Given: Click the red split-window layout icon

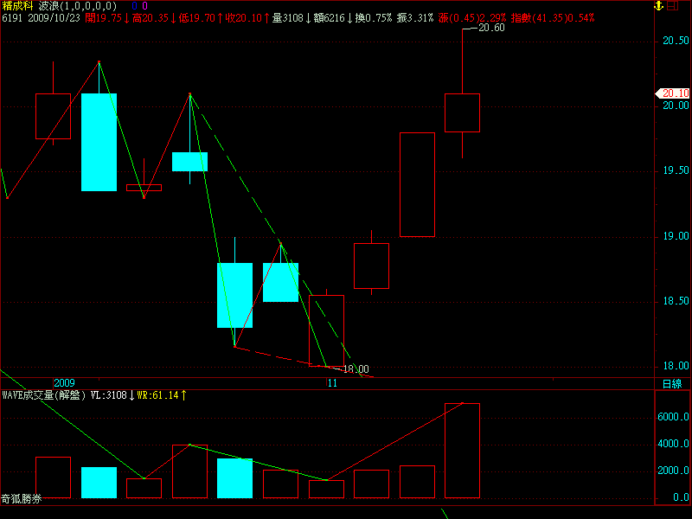Looking at the screenshot, I should (x=673, y=6).
